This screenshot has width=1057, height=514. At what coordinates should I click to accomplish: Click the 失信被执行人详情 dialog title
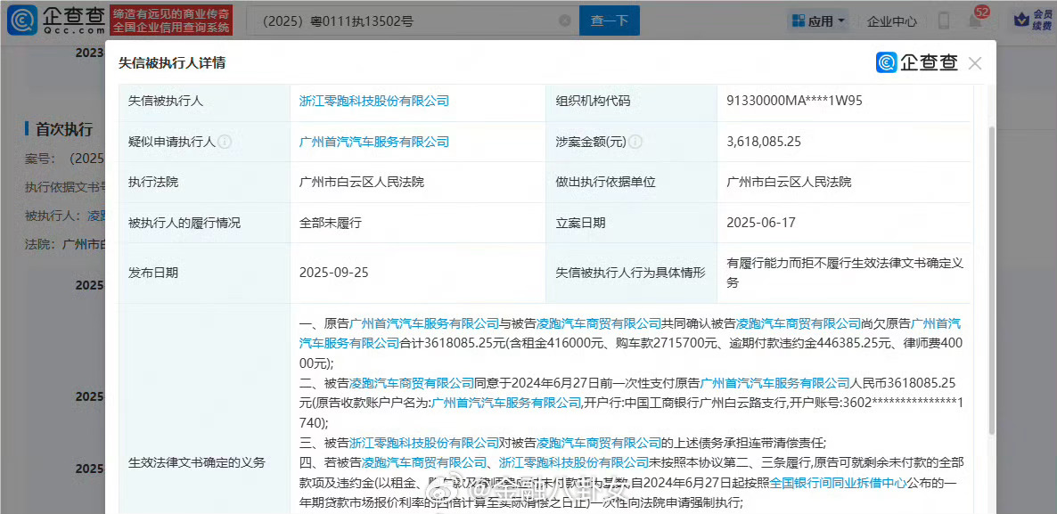tap(172, 62)
